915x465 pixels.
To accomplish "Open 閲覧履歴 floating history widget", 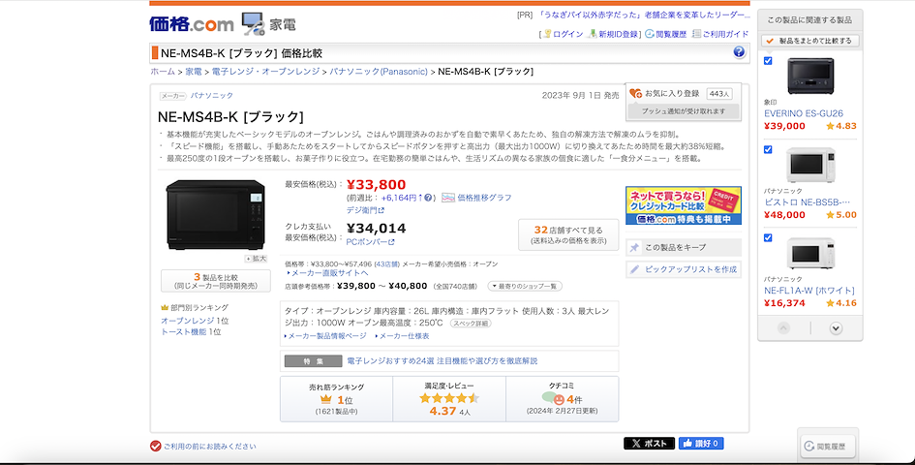I will pos(828,447).
